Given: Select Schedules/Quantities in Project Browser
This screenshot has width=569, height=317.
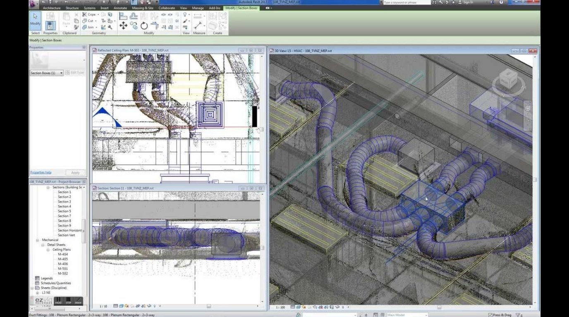Looking at the screenshot, I should 56,283.
